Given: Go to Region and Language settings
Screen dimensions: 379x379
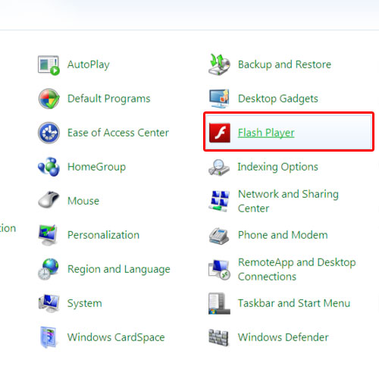Looking at the screenshot, I should click(x=119, y=269).
